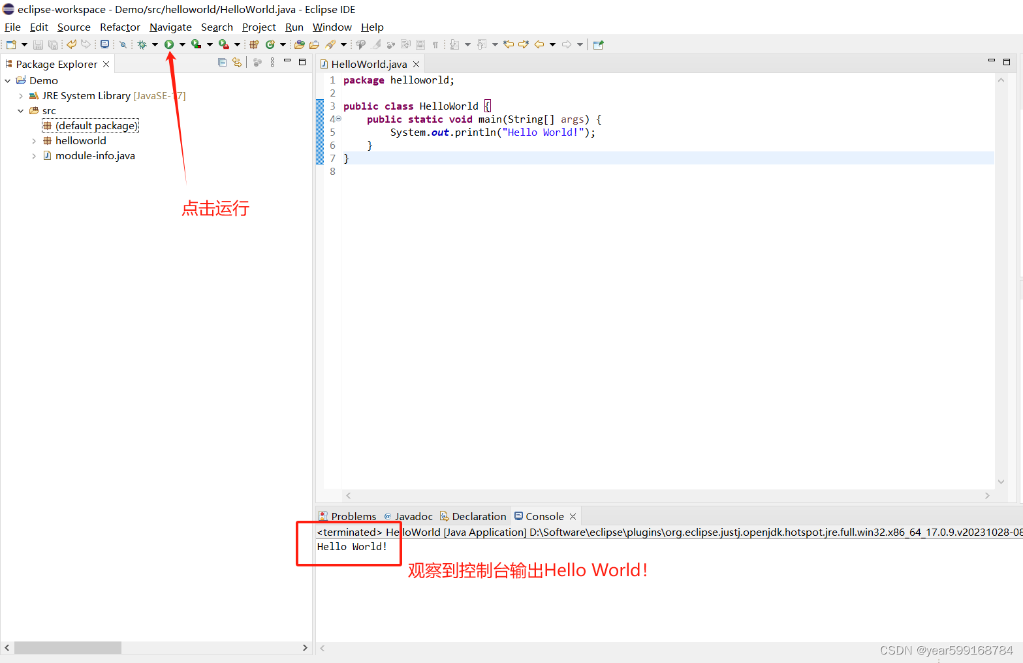Image resolution: width=1023 pixels, height=663 pixels.
Task: Select module-info.java in Package Explorer
Action: [x=96, y=155]
